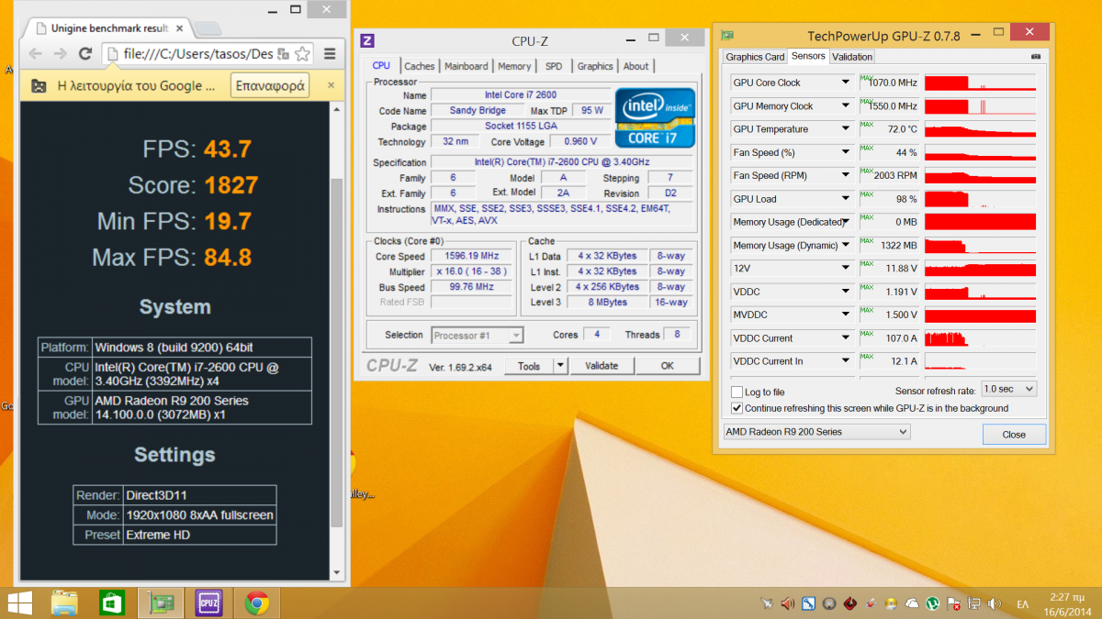This screenshot has height=619, width=1102.
Task: Open File Explorer from the taskbar
Action: (64, 602)
